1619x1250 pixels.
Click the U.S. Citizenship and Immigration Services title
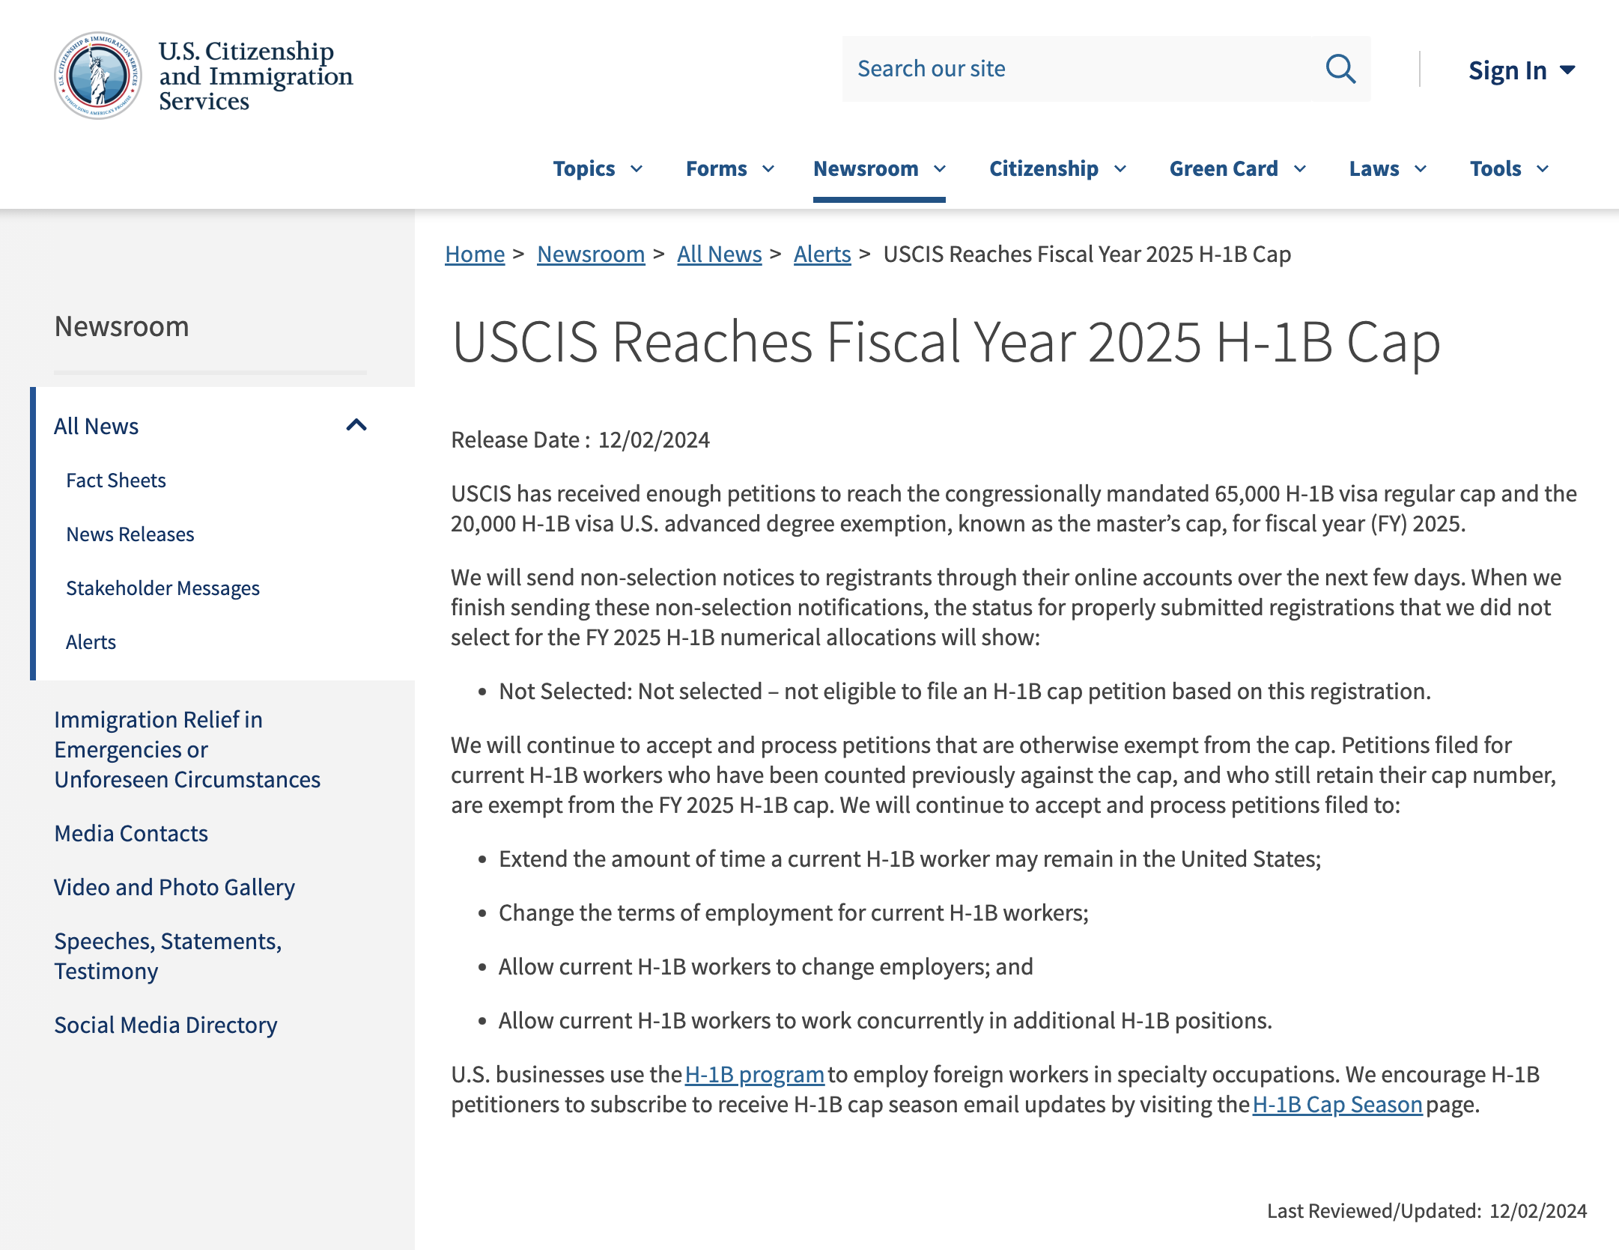point(255,76)
